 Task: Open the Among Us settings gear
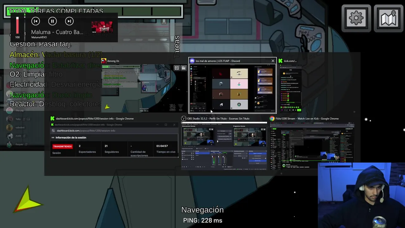click(356, 18)
